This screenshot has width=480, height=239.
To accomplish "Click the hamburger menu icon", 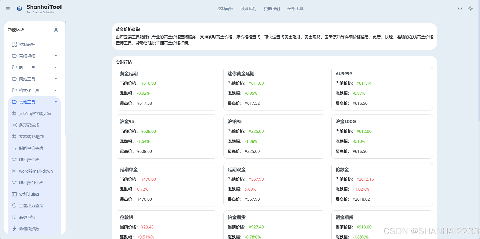I will pyautogui.click(x=8, y=9).
